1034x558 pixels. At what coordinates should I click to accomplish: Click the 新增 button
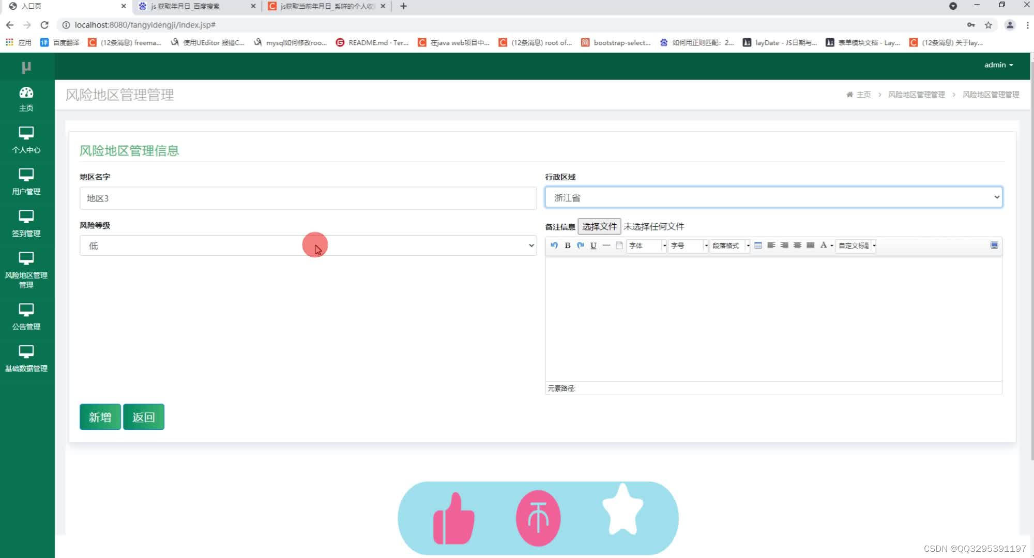(100, 417)
